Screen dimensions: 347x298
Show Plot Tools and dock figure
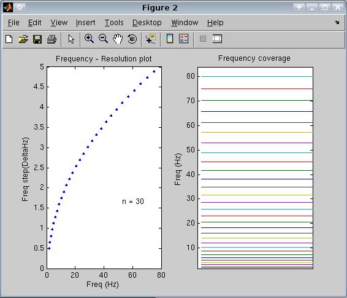[x=217, y=39]
